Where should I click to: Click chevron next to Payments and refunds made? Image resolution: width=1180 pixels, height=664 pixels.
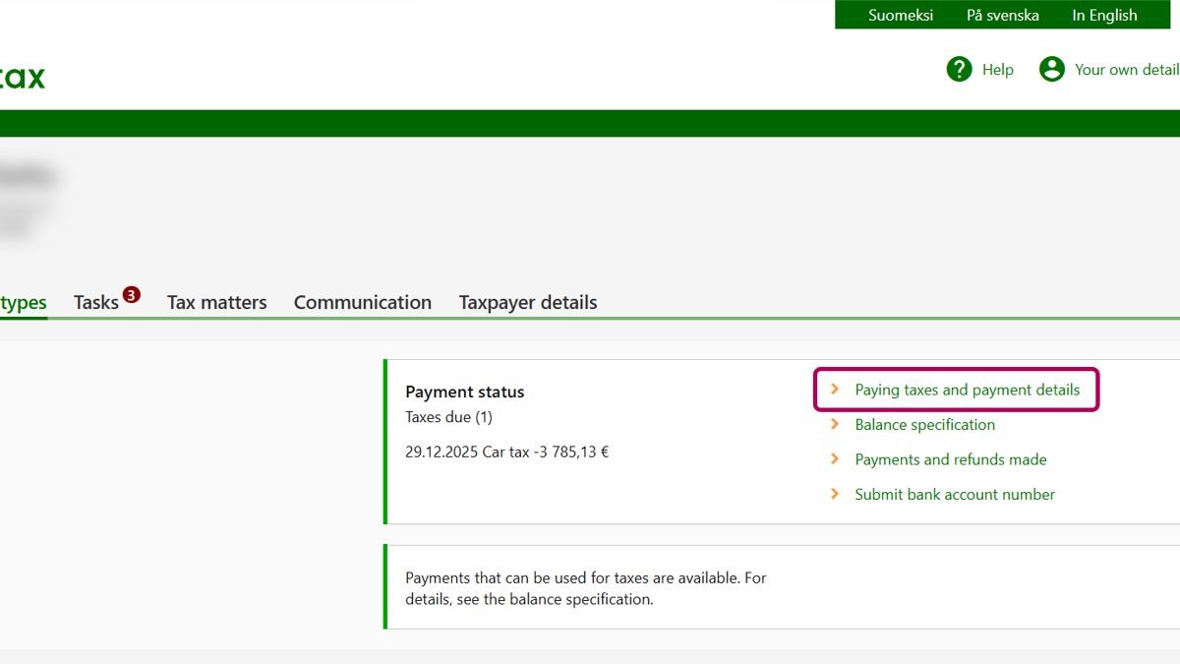point(835,459)
